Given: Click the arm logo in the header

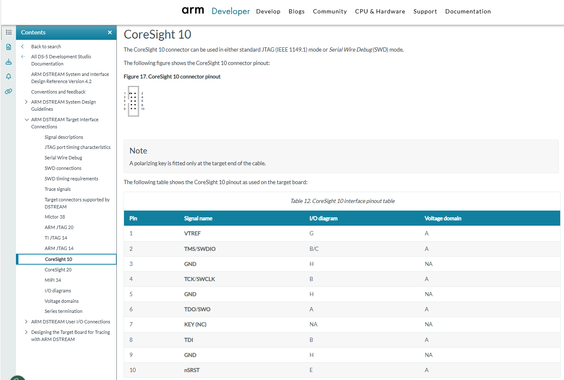Looking at the screenshot, I should click(193, 10).
